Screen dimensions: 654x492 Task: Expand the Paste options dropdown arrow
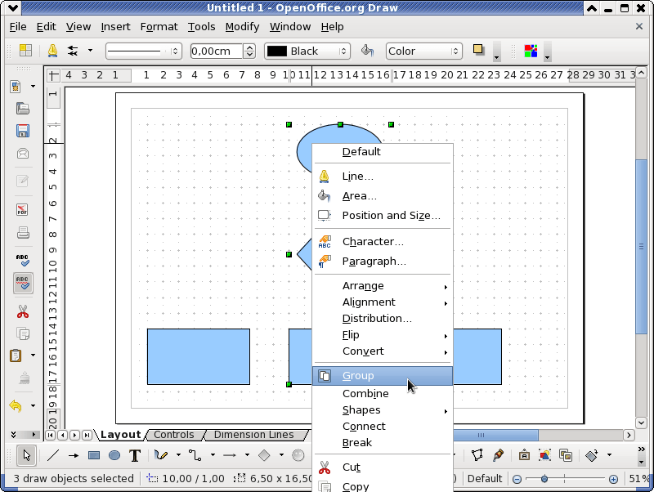[x=33, y=356]
